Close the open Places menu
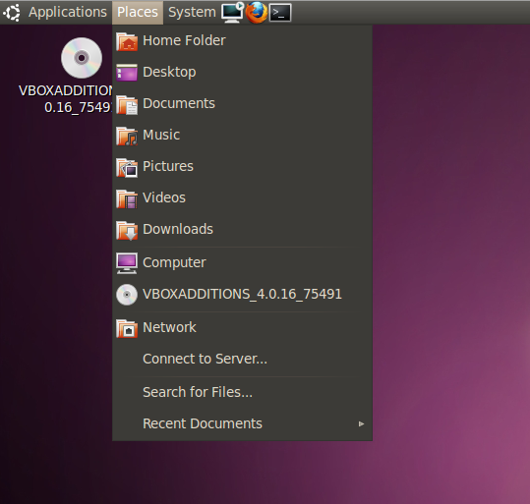 [x=138, y=13]
